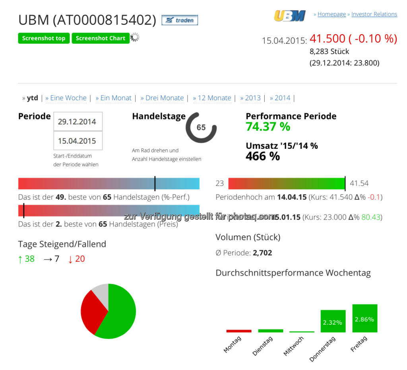Click the Freitag bar showing 2.86%
The image size is (407, 370).
pos(365,318)
